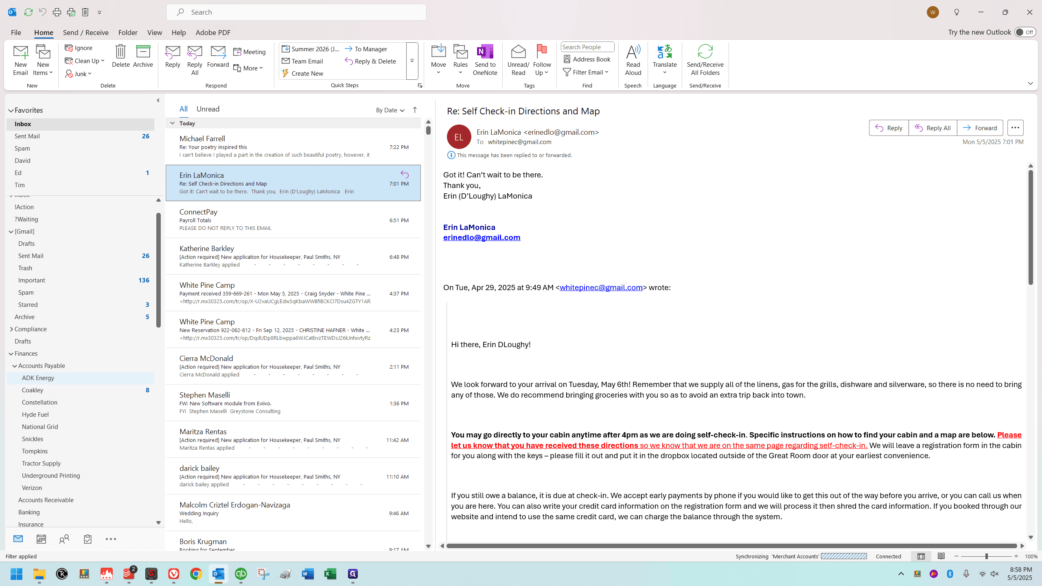Click the Create New quick step

pos(302,73)
